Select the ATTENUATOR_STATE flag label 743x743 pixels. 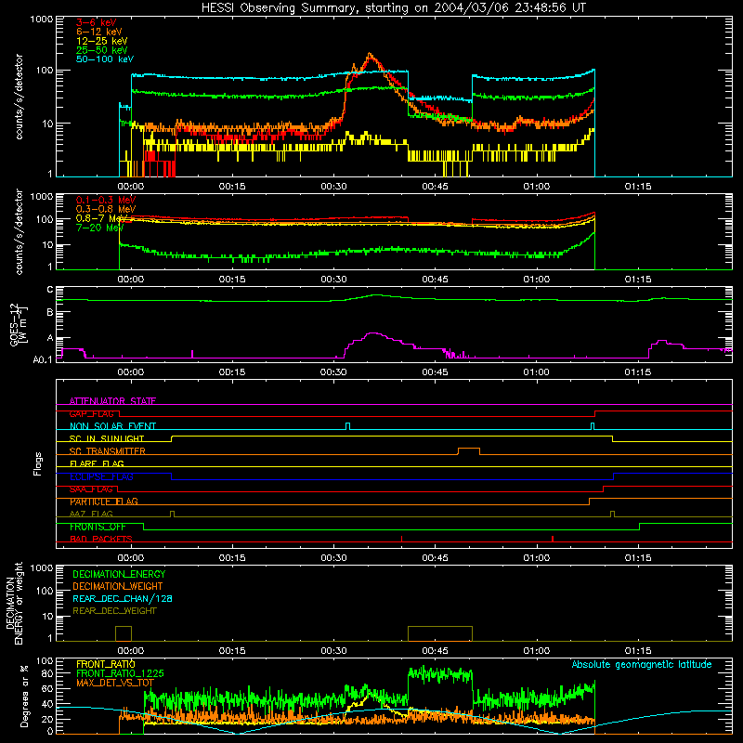(112, 401)
